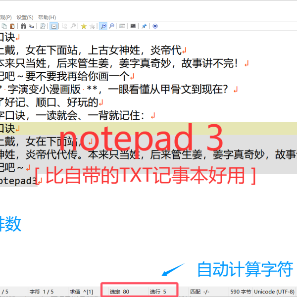This screenshot has width=297, height=297.
Task: Click the text line ending with 故事讲不完！
Action: 124,63
